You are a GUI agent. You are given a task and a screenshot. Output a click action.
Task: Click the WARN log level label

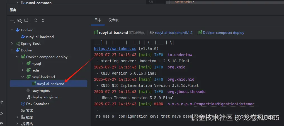tap(159, 104)
